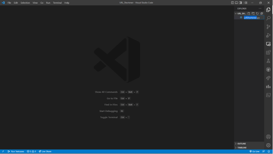Open the Manage gear icon

click(x=268, y=145)
